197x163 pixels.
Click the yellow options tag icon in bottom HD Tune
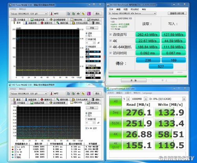[83, 94]
